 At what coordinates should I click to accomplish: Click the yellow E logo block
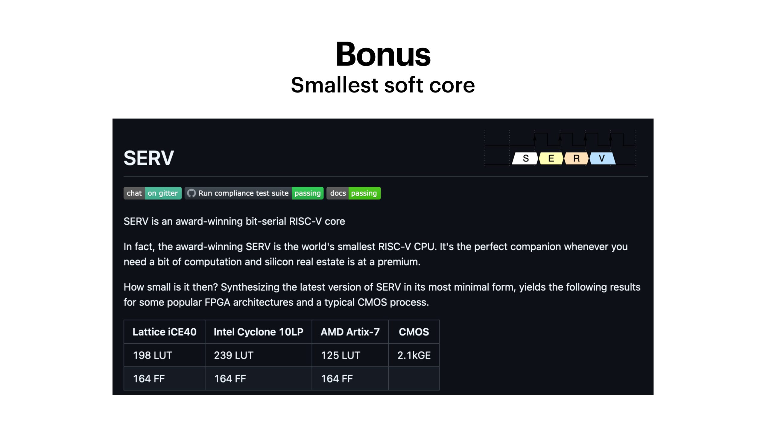[551, 158]
